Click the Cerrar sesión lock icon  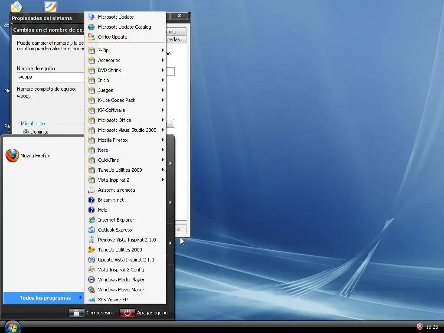click(x=76, y=313)
